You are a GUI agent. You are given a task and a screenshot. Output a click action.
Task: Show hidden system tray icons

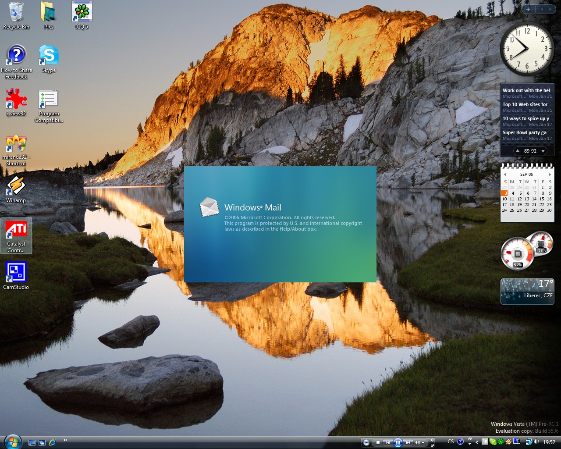477,442
